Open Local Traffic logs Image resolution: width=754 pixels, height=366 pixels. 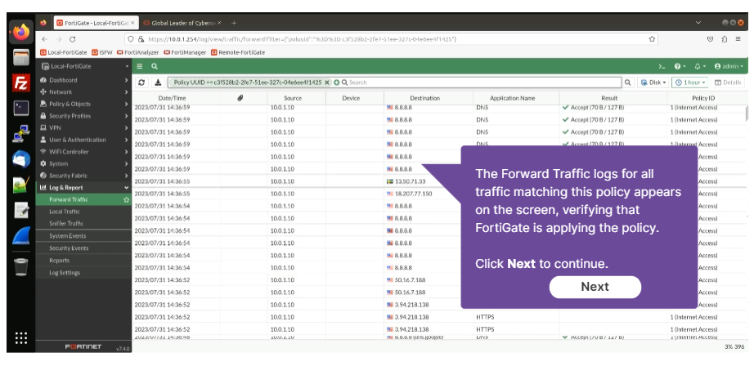(x=83, y=212)
